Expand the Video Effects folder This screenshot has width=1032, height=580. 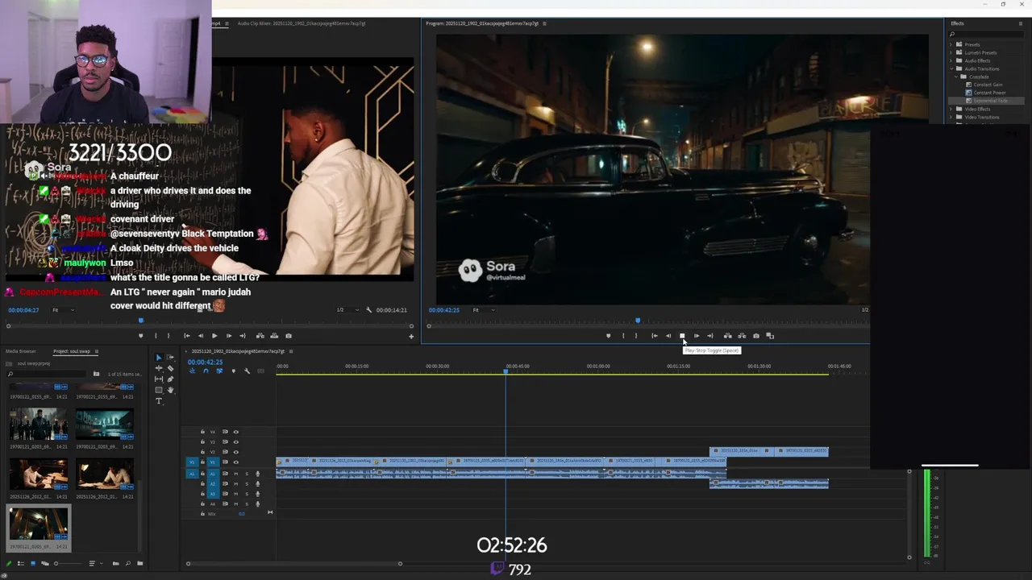tap(951, 110)
